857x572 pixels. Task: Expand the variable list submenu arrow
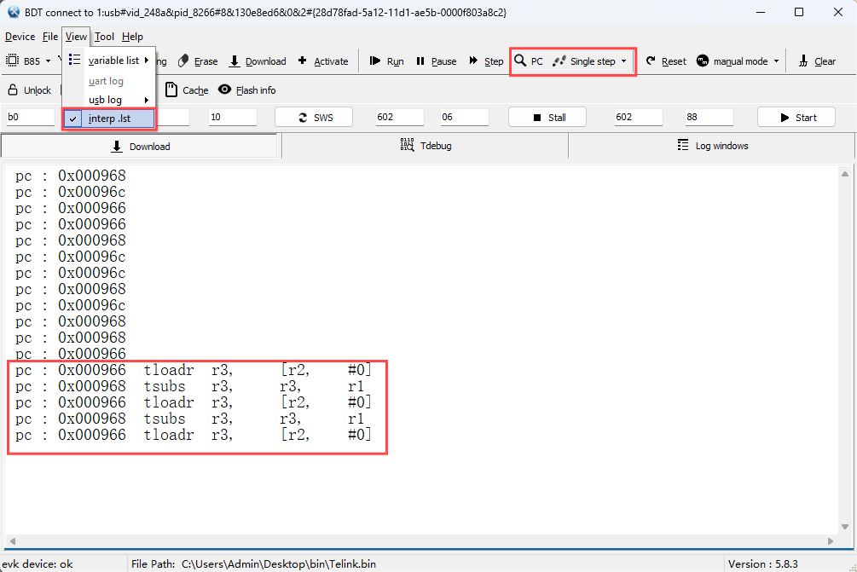click(x=147, y=60)
